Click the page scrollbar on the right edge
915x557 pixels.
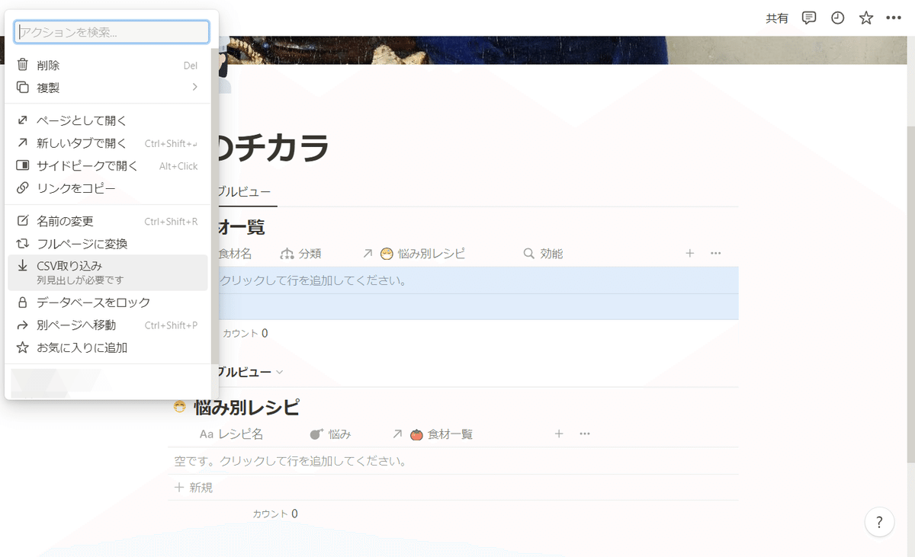[x=910, y=296]
